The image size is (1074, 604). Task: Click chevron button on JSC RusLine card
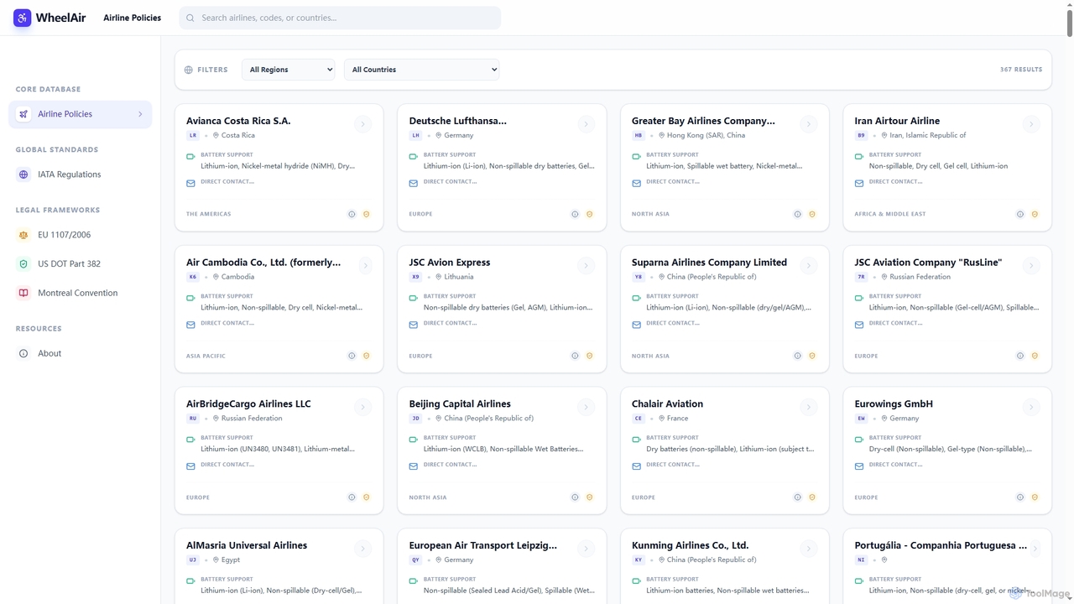1031,266
